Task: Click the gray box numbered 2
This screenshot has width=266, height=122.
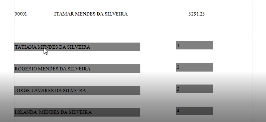Action: coord(195,67)
